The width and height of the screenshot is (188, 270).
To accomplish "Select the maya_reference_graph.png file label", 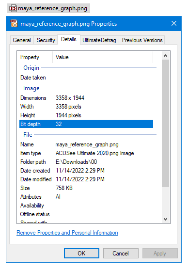I will [52, 8].
